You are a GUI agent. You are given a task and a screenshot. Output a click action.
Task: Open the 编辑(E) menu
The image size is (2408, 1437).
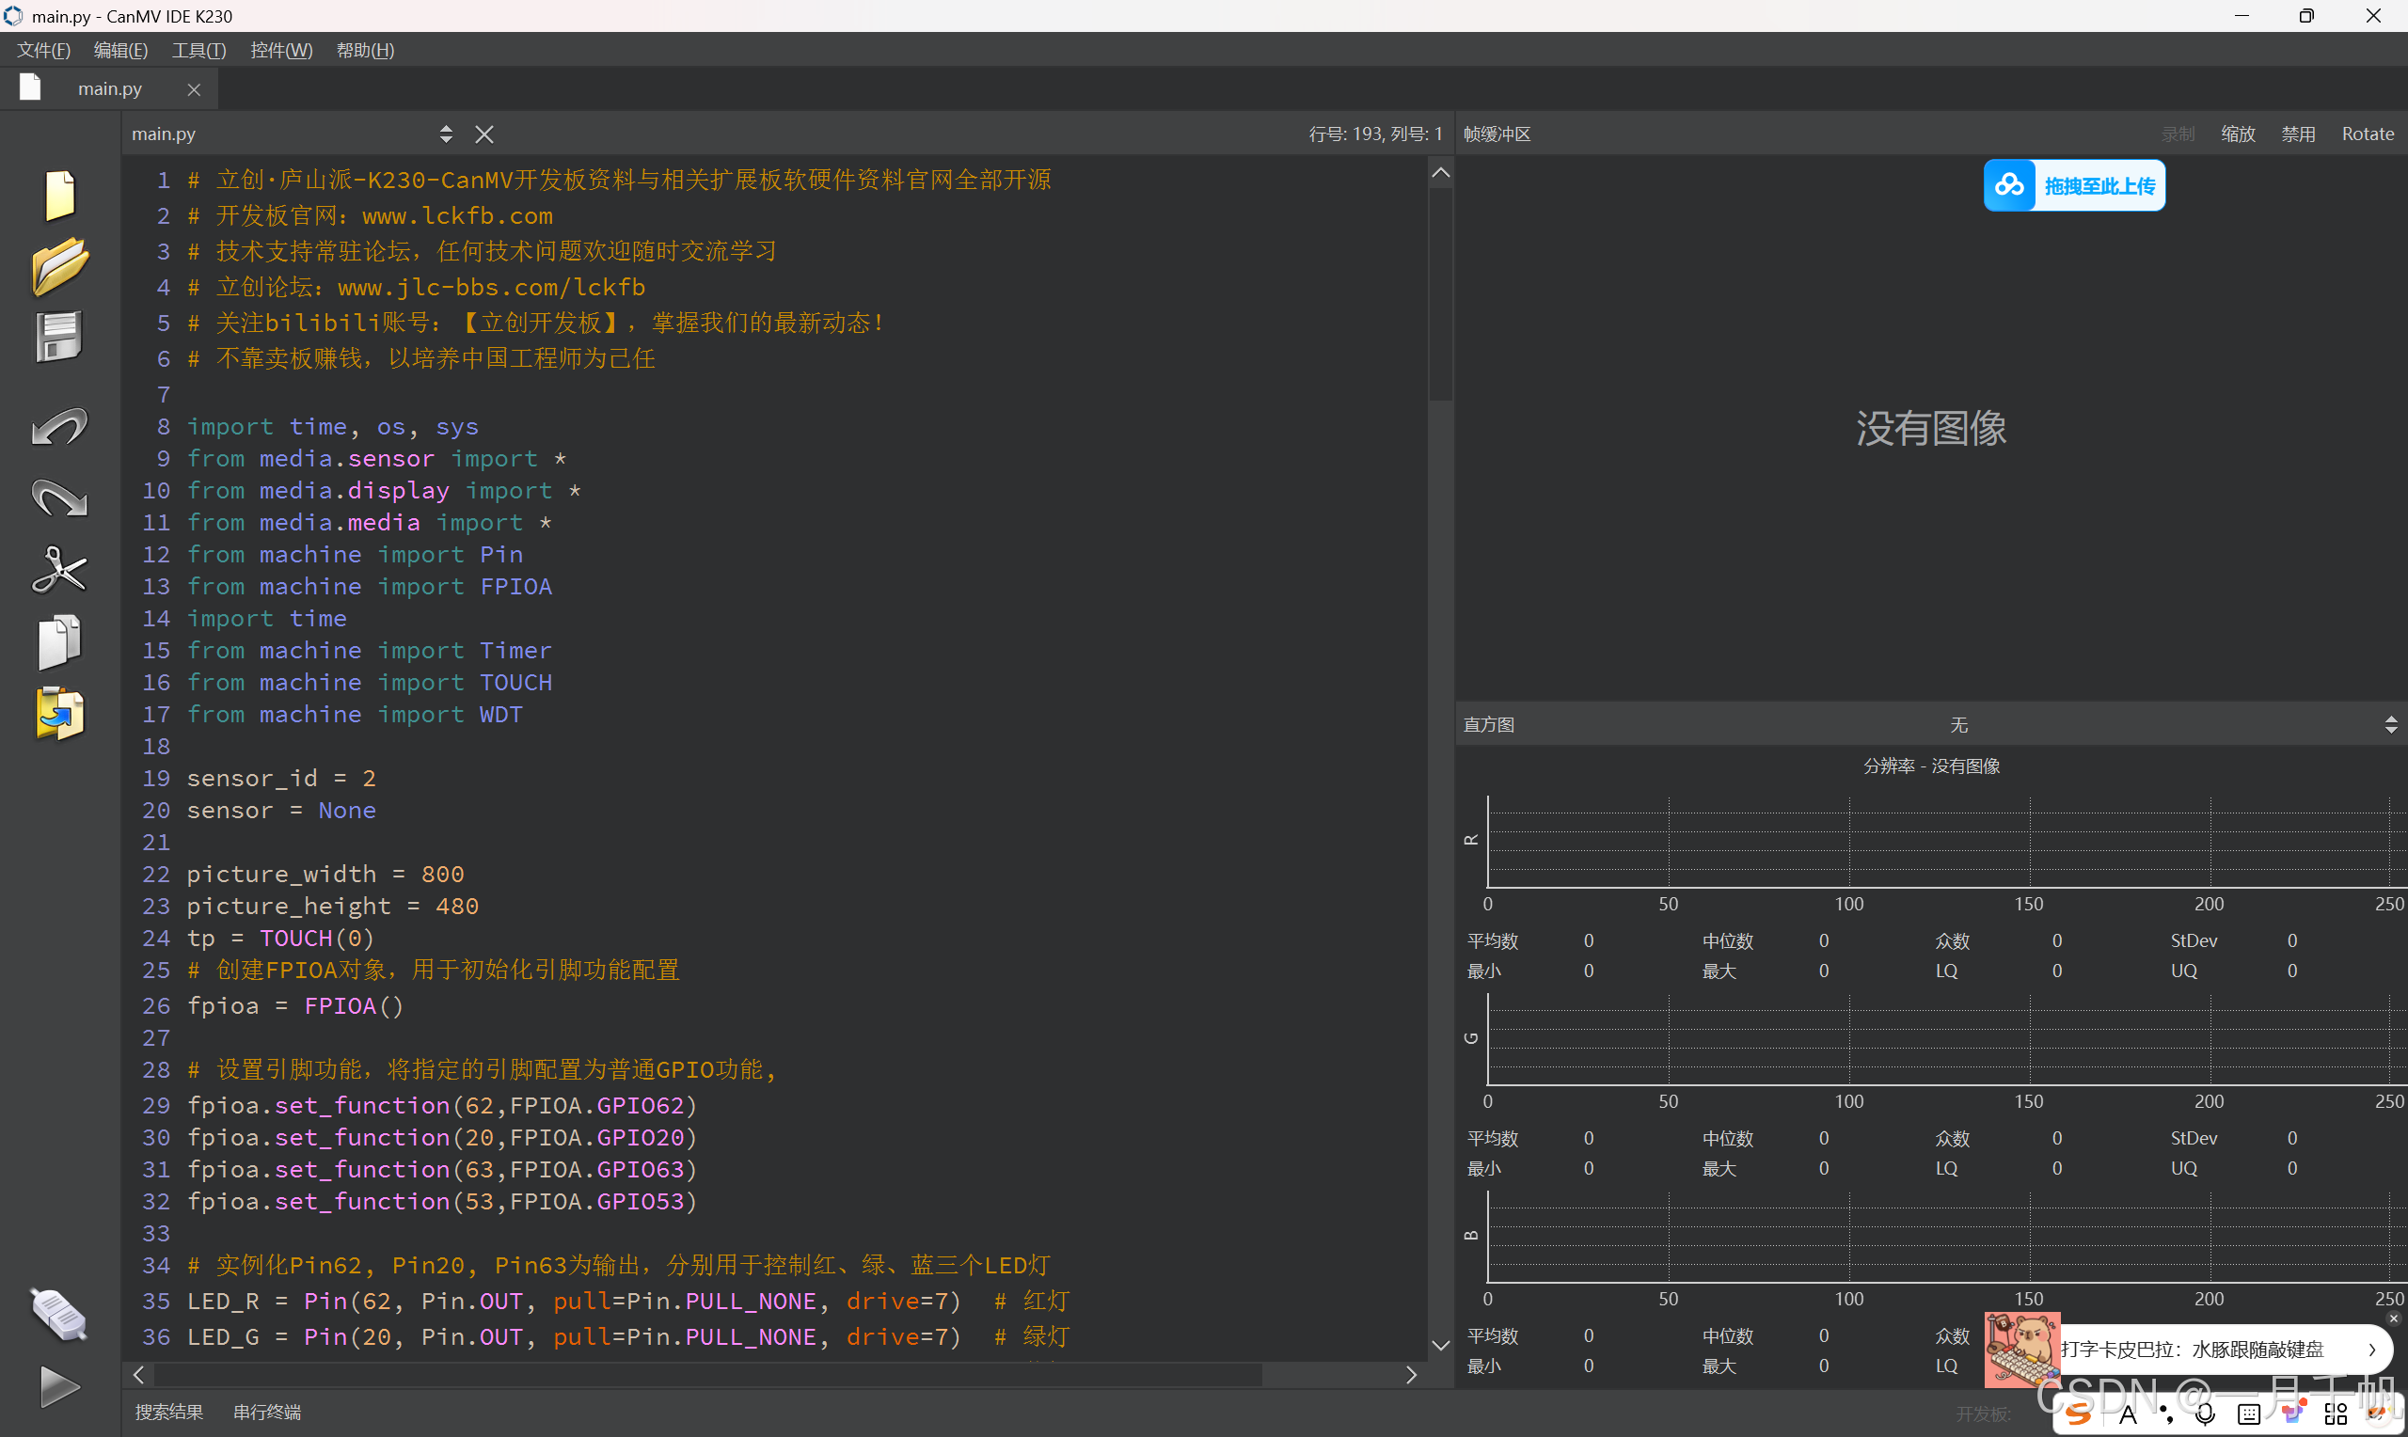[121, 51]
